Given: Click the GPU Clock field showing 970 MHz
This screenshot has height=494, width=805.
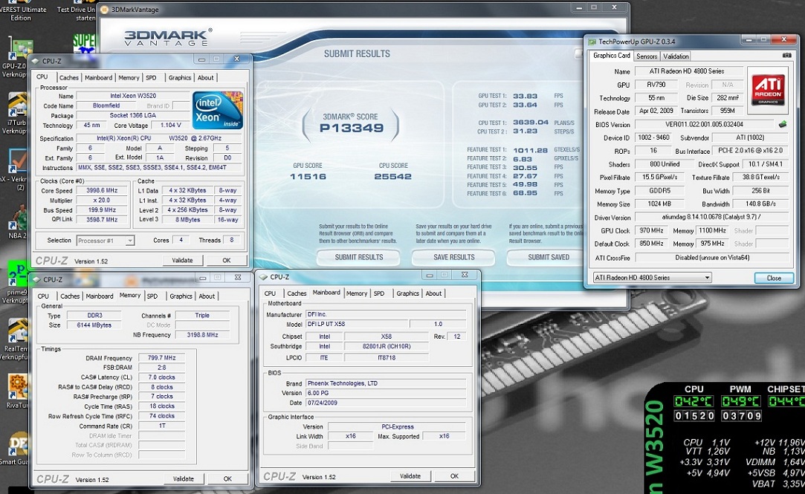Looking at the screenshot, I should tap(652, 231).
